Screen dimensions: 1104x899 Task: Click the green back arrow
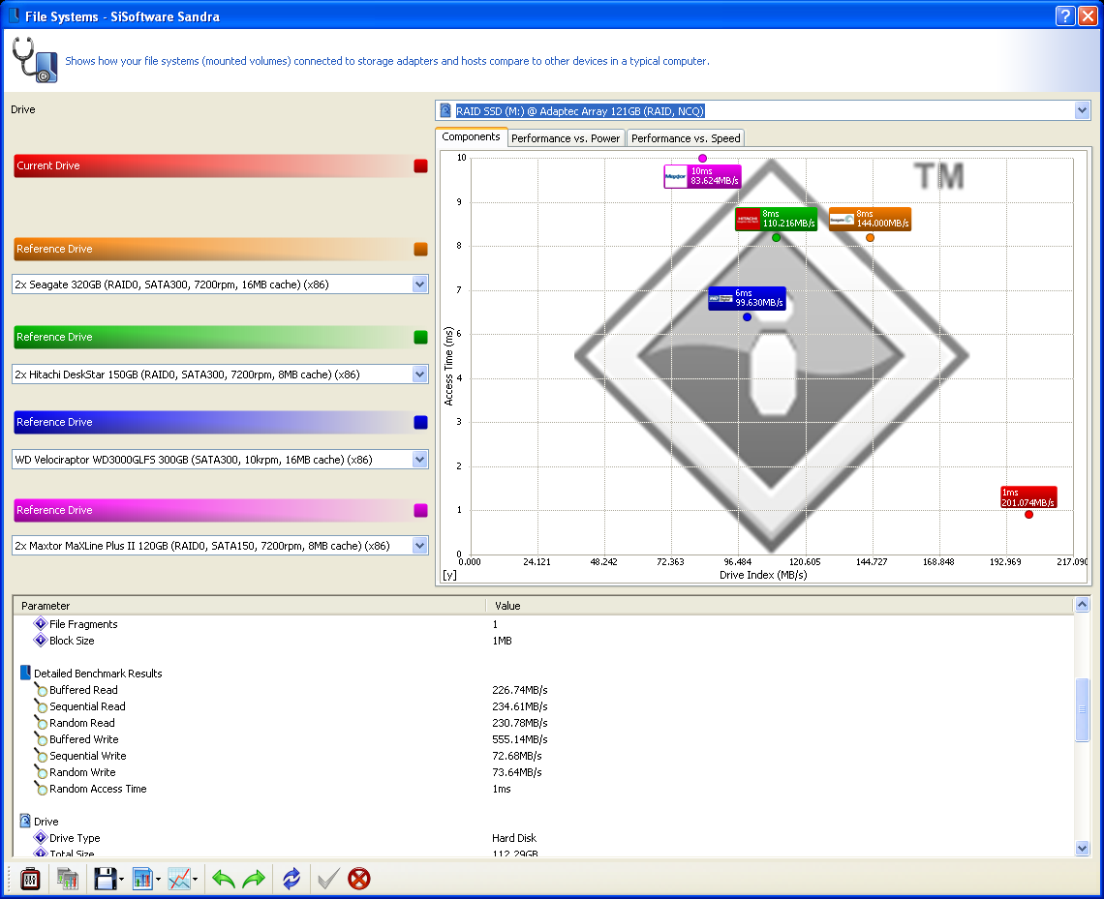(223, 879)
